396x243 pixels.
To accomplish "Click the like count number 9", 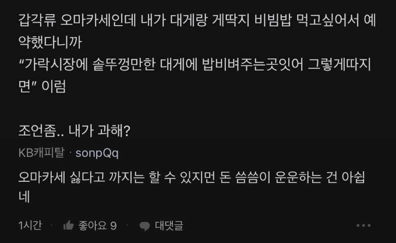I will click(114, 226).
